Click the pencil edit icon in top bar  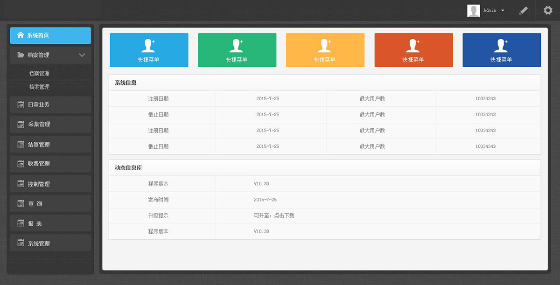pyautogui.click(x=524, y=11)
